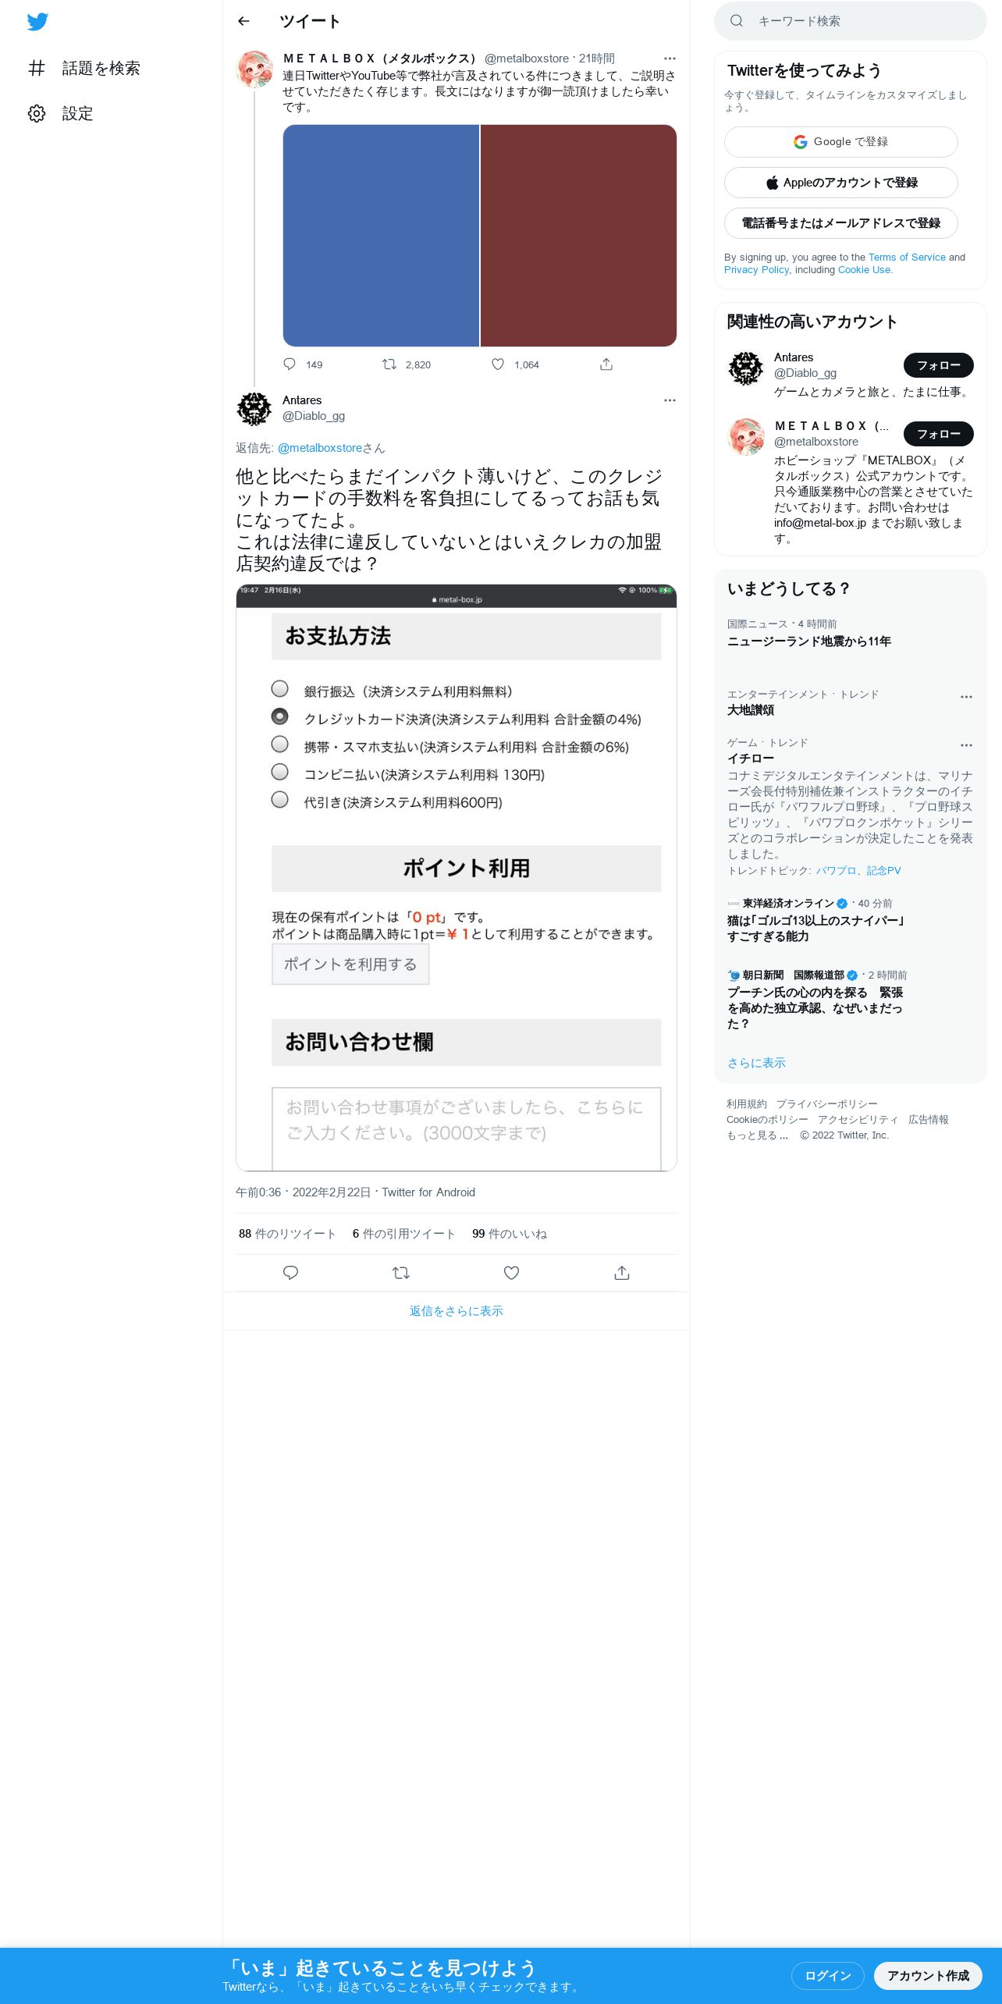The width and height of the screenshot is (1002, 2004).
Task: Open tweet timestamp 午前0:36 2022年2月22日
Action: pos(303,1192)
